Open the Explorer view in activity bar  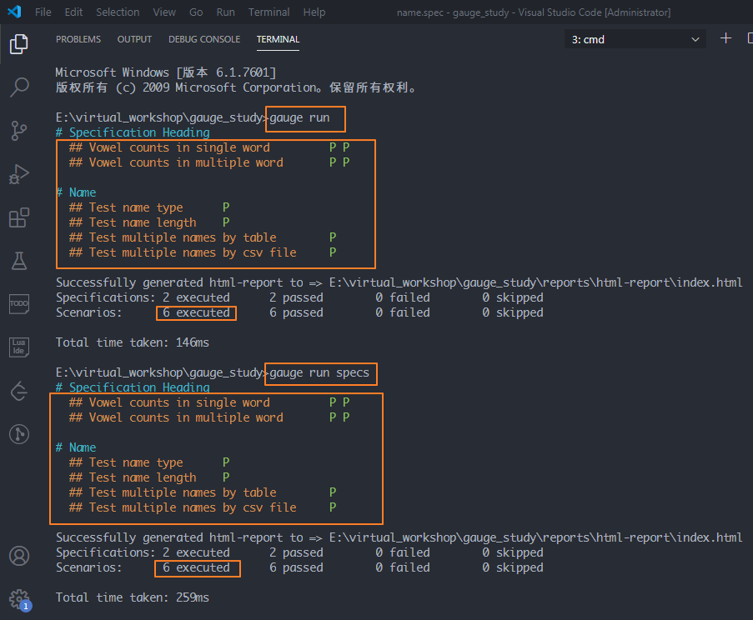[x=18, y=44]
